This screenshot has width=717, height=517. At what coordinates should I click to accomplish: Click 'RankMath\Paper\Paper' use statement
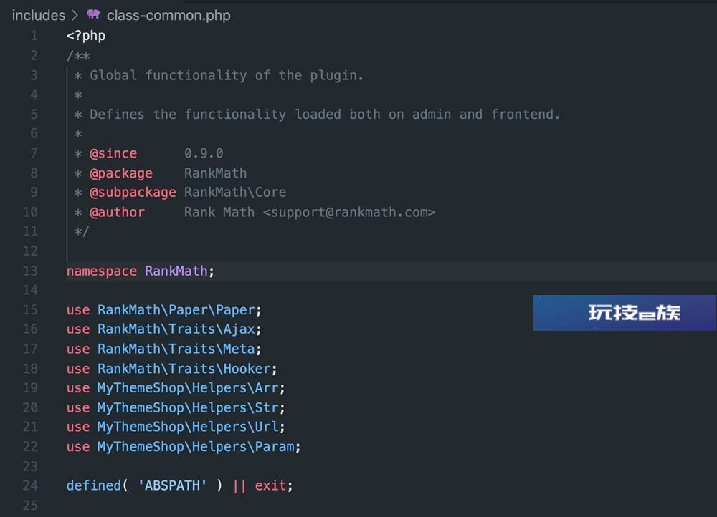point(176,310)
